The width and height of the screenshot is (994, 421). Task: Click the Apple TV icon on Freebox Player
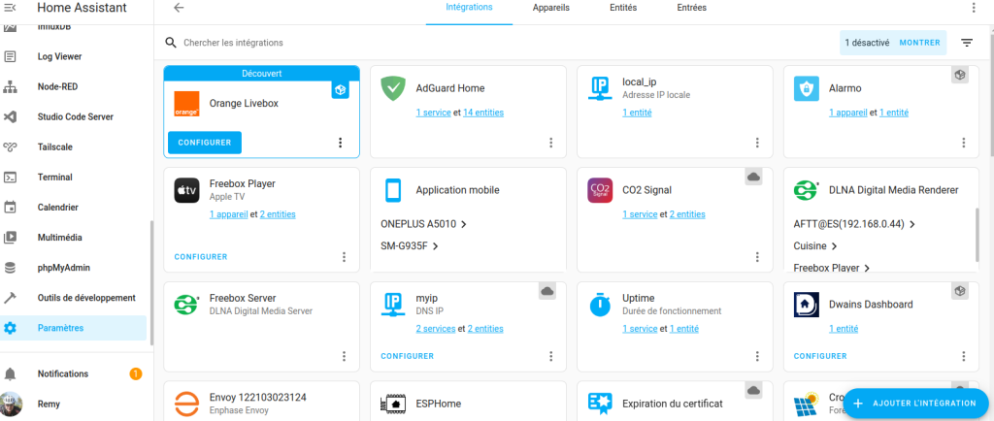click(186, 190)
